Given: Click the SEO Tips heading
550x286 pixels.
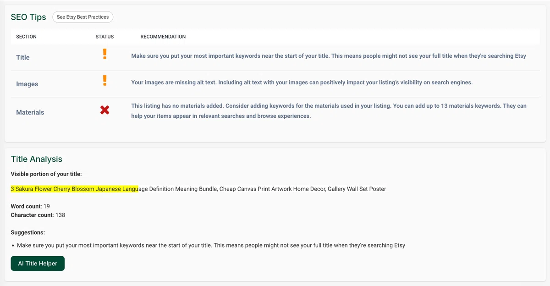Looking at the screenshot, I should 28,17.
